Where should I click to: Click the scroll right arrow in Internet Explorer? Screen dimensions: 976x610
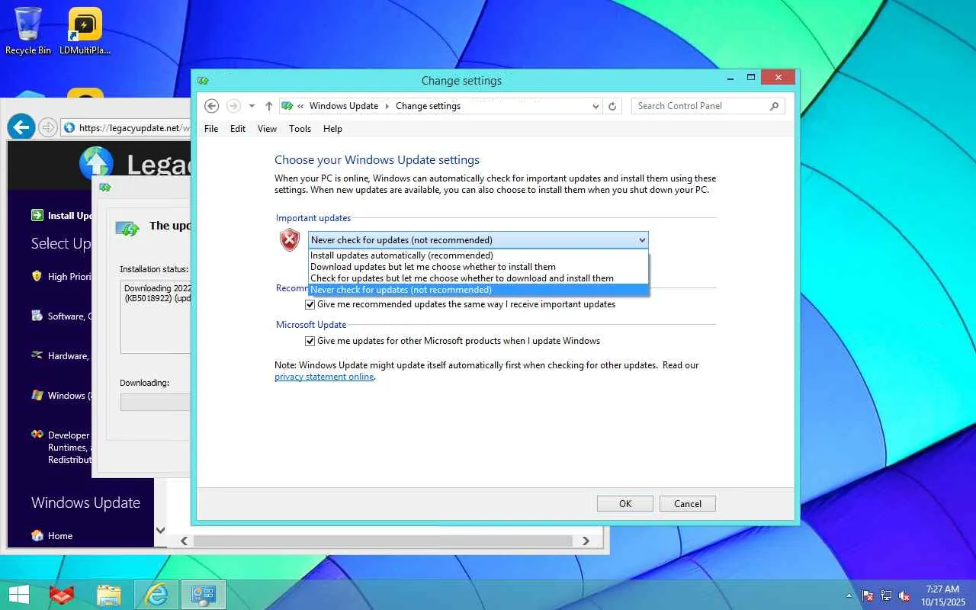tap(586, 541)
